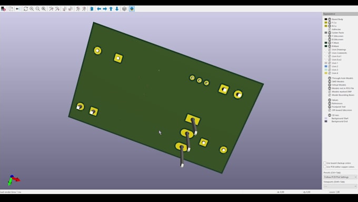Show the User.3 layer

coord(330,70)
